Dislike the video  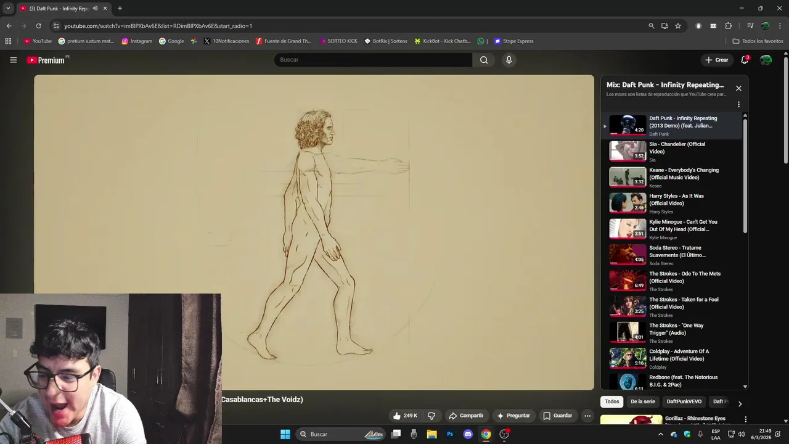(x=431, y=416)
